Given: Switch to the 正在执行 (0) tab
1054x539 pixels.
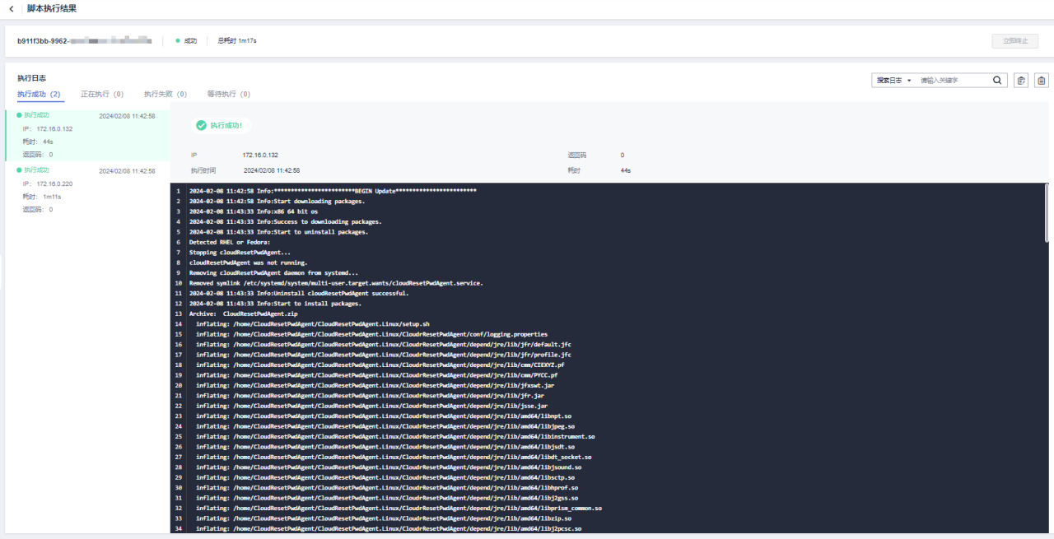Looking at the screenshot, I should [102, 94].
